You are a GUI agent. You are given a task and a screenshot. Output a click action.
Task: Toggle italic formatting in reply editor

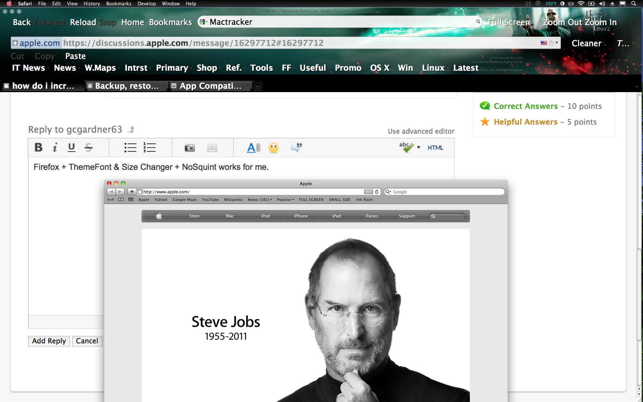pos(55,147)
